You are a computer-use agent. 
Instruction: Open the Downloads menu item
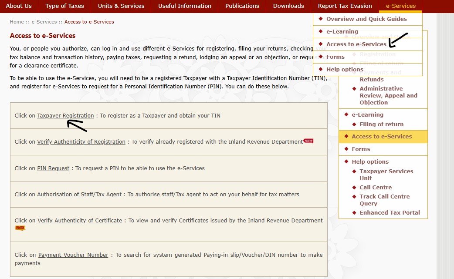coord(288,6)
